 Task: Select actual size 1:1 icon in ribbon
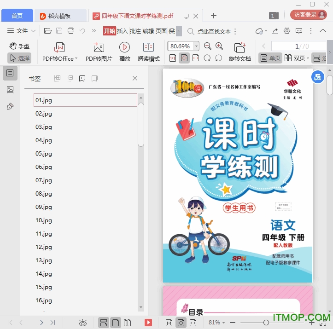(x=173, y=58)
